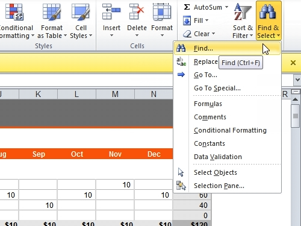The height and width of the screenshot is (226, 301).
Task: Click Format as Table icon
Action: [x=52, y=12]
